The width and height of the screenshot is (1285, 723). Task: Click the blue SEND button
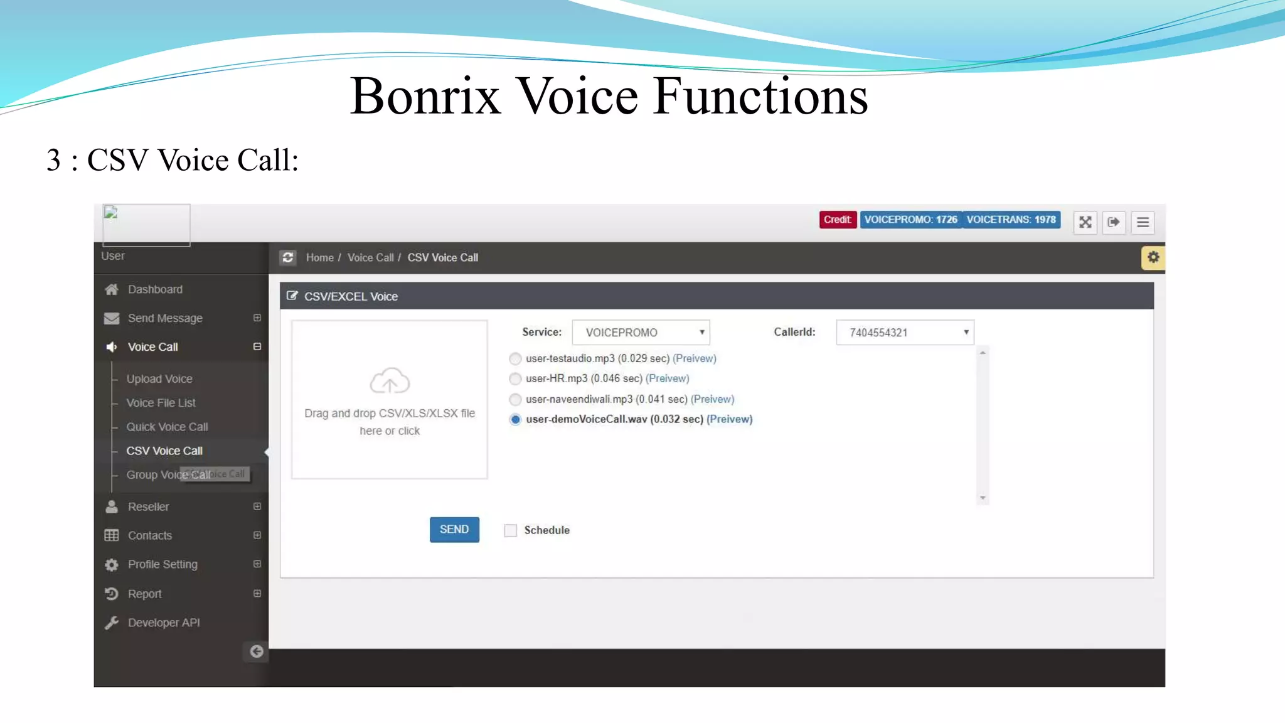pyautogui.click(x=454, y=530)
